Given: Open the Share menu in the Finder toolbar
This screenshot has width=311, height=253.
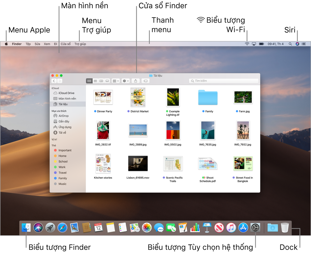Looking at the screenshot, I should [x=135, y=81].
